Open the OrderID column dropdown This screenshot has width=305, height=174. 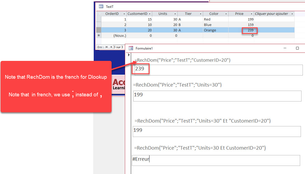[124, 14]
